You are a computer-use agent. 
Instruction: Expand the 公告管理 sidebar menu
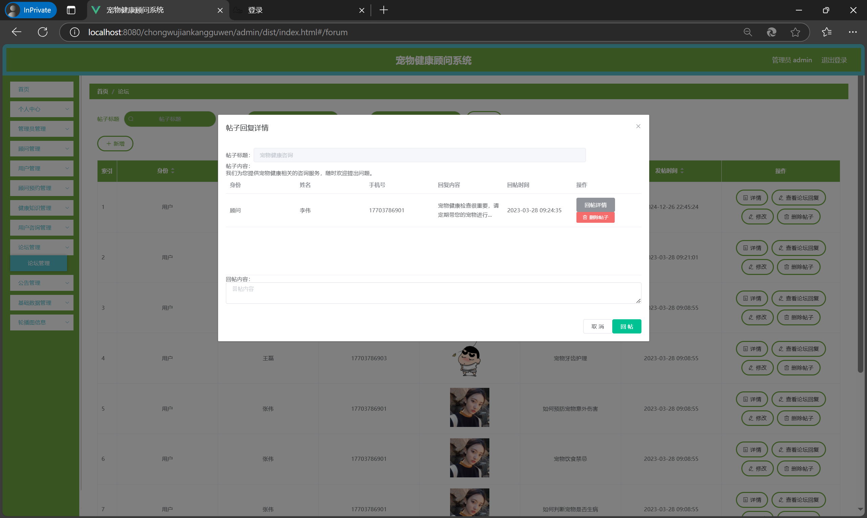tap(42, 283)
